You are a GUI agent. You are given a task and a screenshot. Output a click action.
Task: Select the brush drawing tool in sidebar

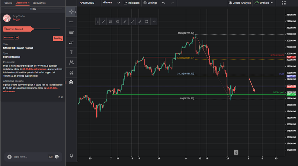71,42
